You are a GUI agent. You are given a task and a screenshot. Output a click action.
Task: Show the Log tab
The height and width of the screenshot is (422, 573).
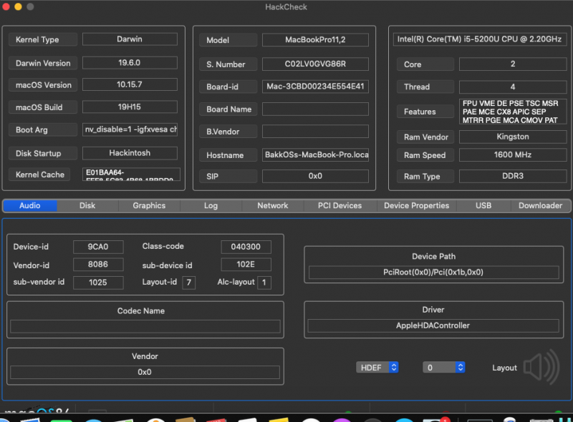(x=211, y=205)
